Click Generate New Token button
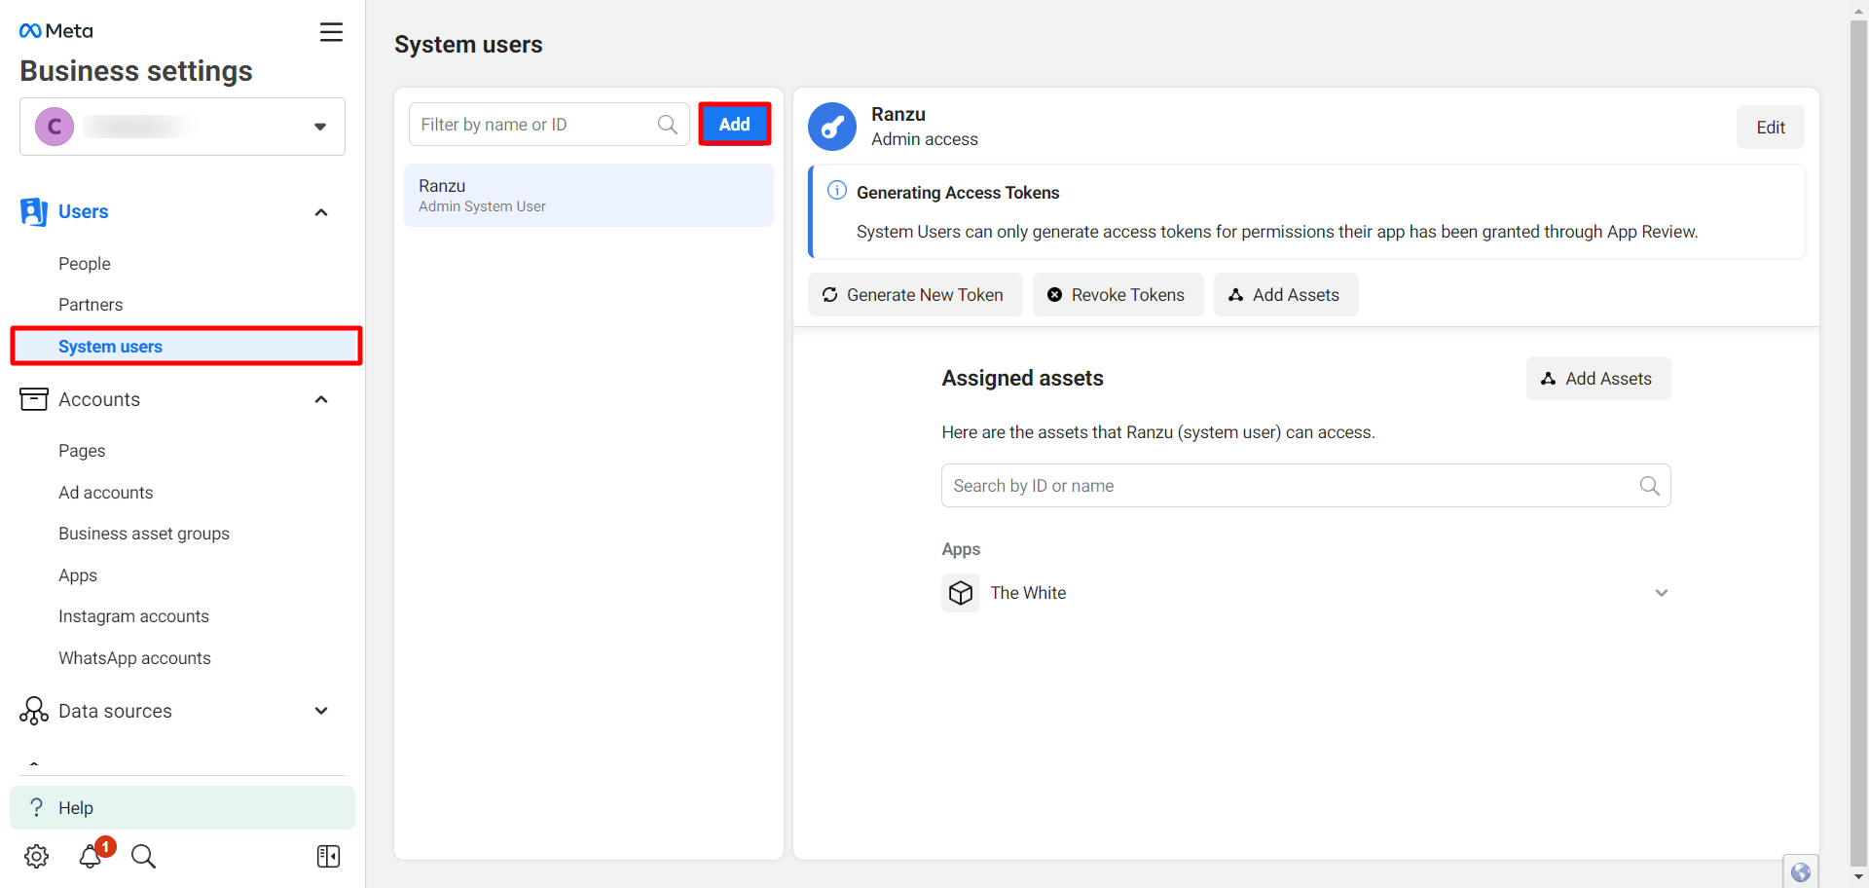This screenshot has height=888, width=1869. (914, 295)
